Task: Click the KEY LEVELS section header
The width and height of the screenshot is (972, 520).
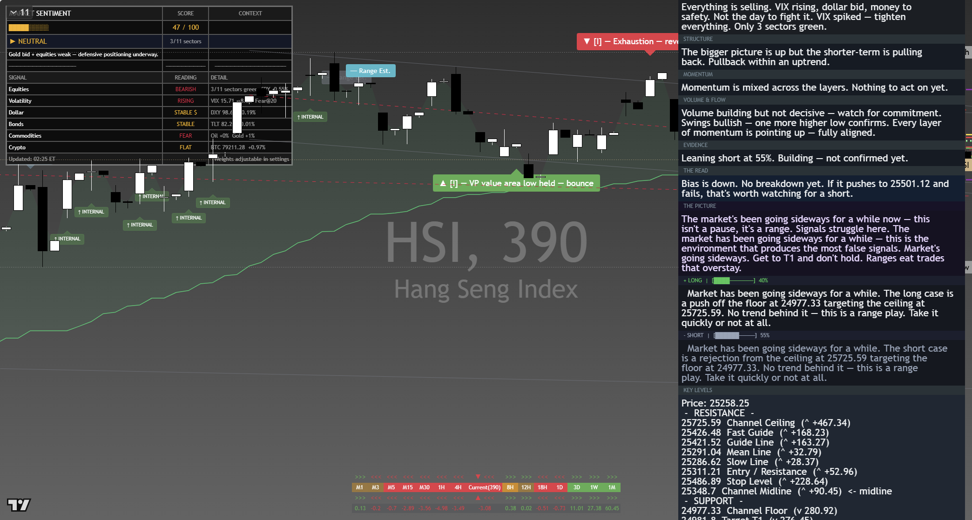Action: coord(697,390)
